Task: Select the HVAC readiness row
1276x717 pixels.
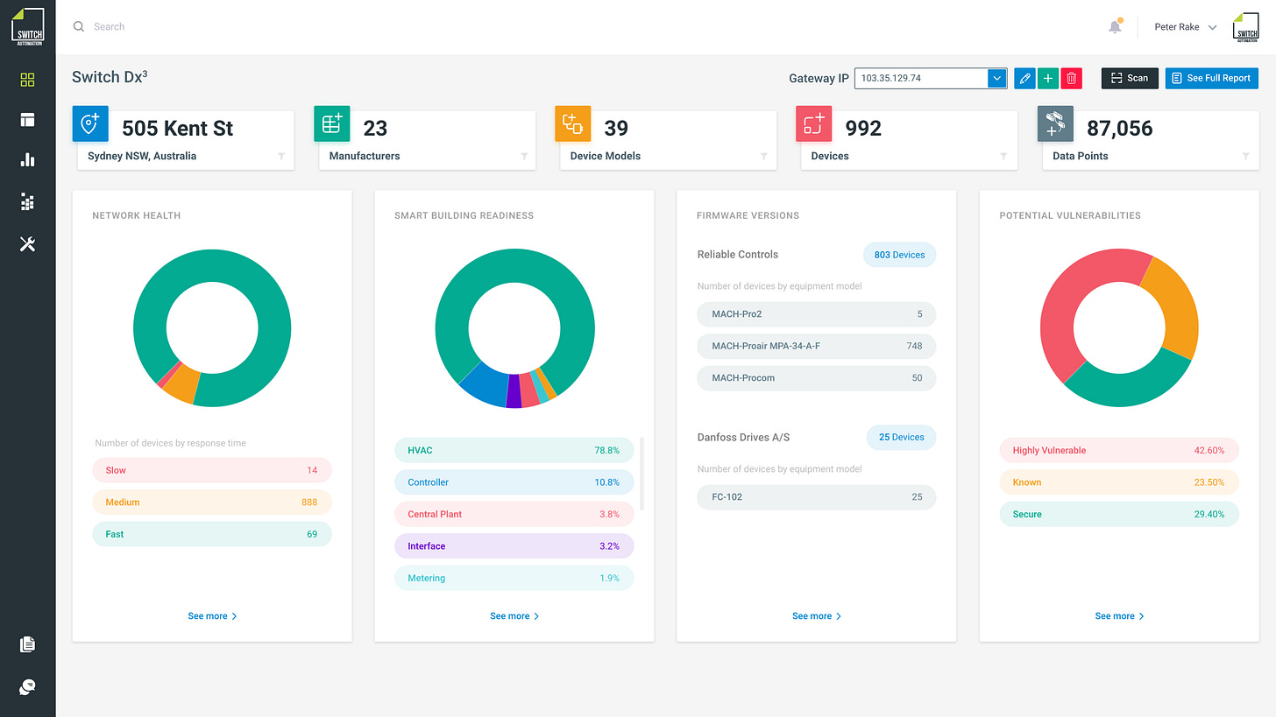Action: 514,450
